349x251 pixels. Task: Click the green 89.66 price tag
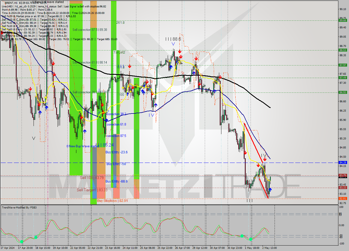pos(343,20)
